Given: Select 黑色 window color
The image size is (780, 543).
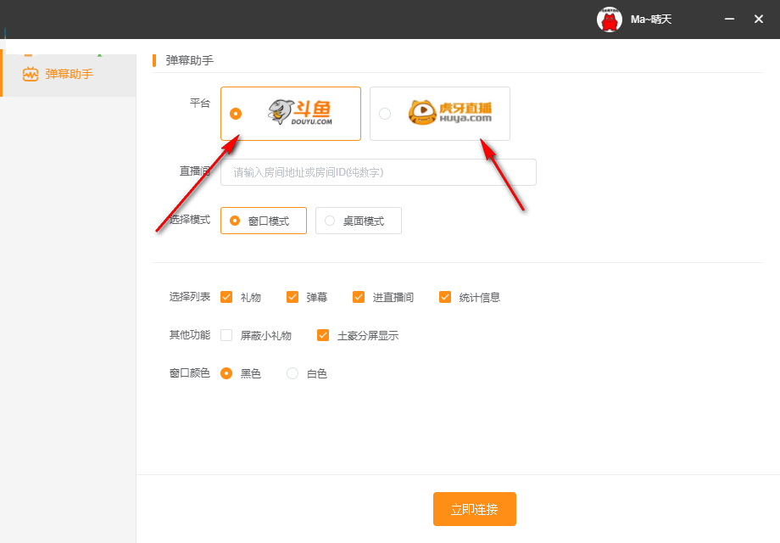Looking at the screenshot, I should coord(226,373).
